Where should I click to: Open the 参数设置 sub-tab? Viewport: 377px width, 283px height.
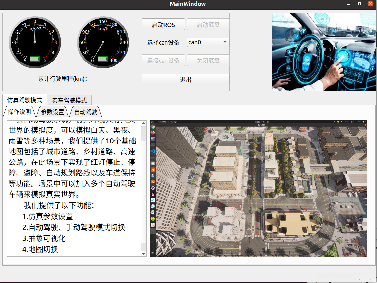tap(53, 112)
